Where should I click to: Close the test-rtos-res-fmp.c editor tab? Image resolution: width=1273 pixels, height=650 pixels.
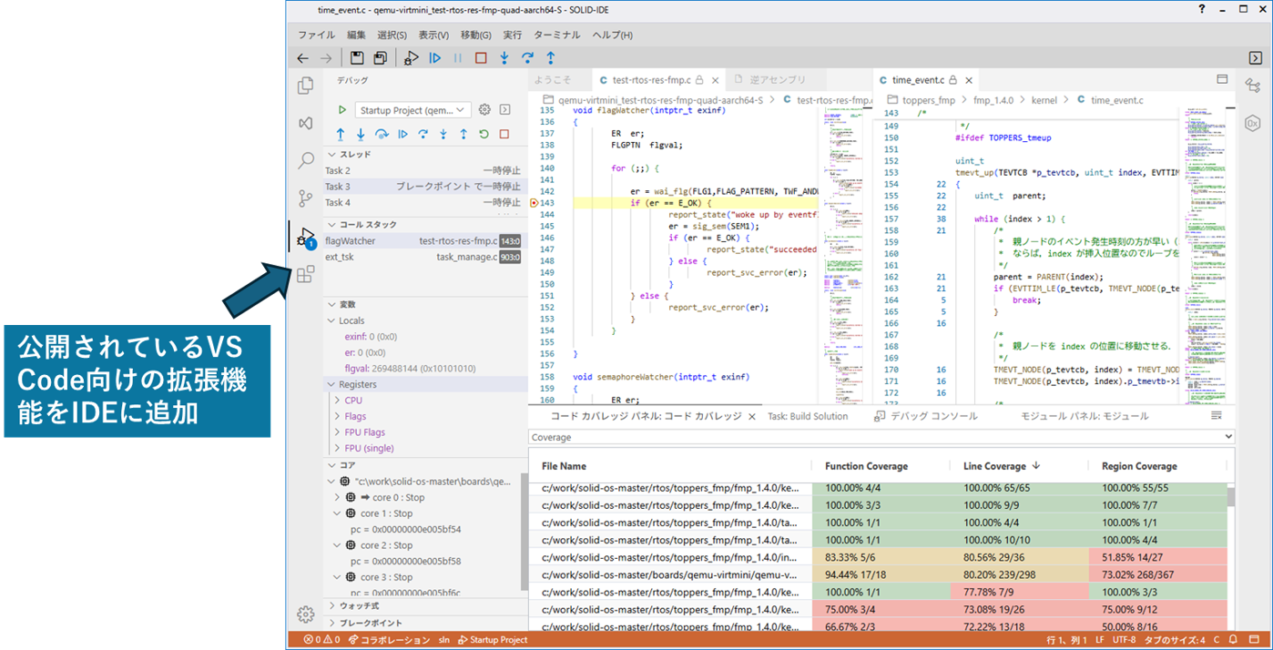(714, 80)
